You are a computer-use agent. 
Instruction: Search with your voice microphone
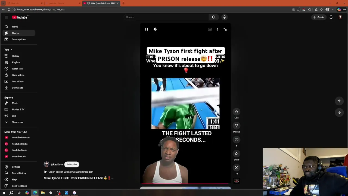[225, 17]
